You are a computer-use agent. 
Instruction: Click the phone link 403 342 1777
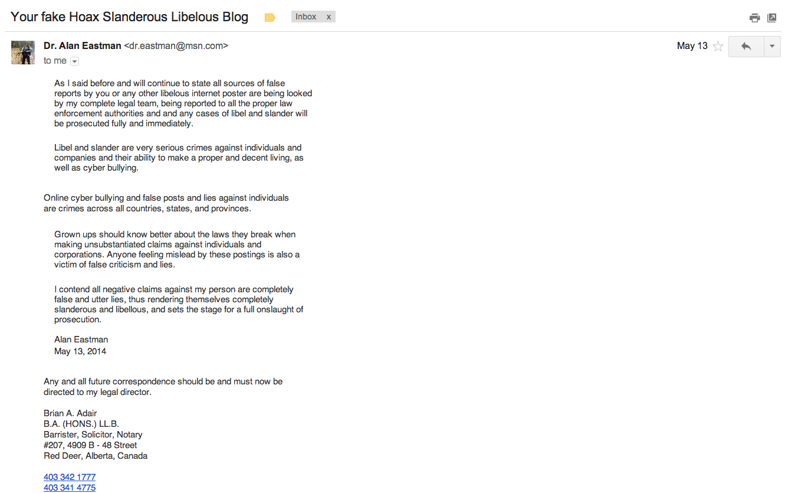pos(70,477)
